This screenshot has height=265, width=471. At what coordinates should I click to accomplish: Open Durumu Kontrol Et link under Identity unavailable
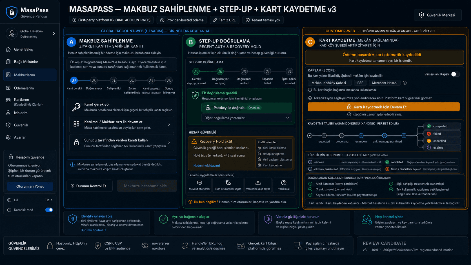tap(94, 230)
